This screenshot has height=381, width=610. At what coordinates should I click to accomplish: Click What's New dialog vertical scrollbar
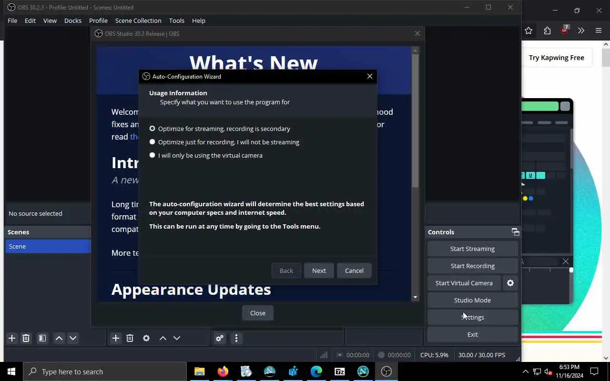point(416,120)
